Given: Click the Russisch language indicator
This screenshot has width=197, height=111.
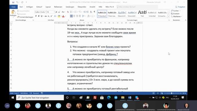Looking at the screenshot, I should click(x=36, y=93).
